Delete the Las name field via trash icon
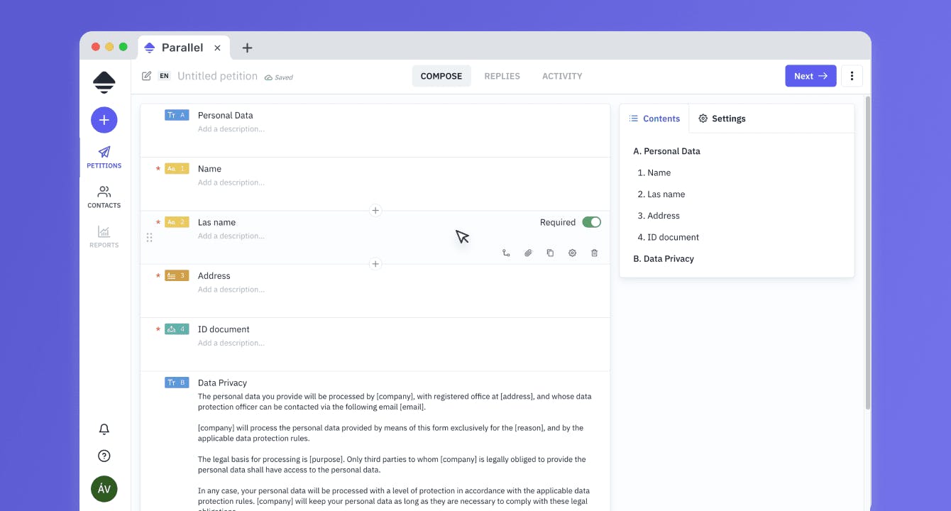Viewport: 951px width, 511px height. click(595, 253)
